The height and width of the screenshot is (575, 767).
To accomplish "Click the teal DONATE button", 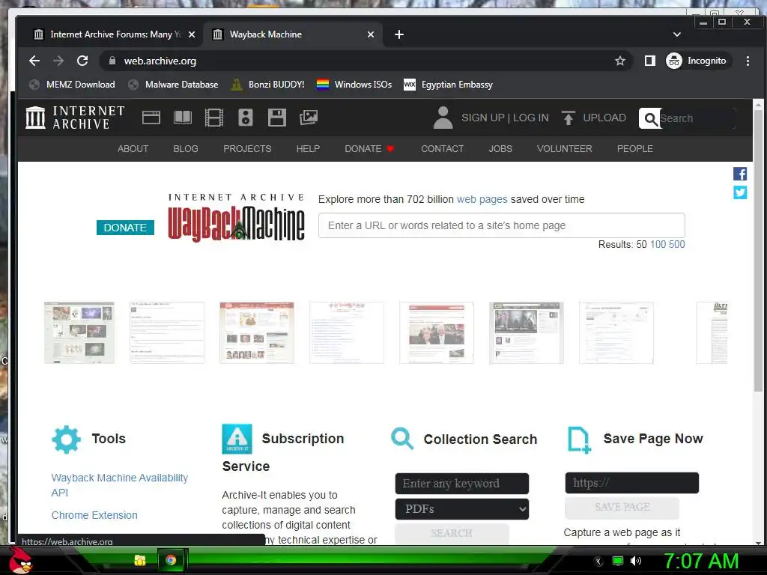I will click(x=125, y=228).
